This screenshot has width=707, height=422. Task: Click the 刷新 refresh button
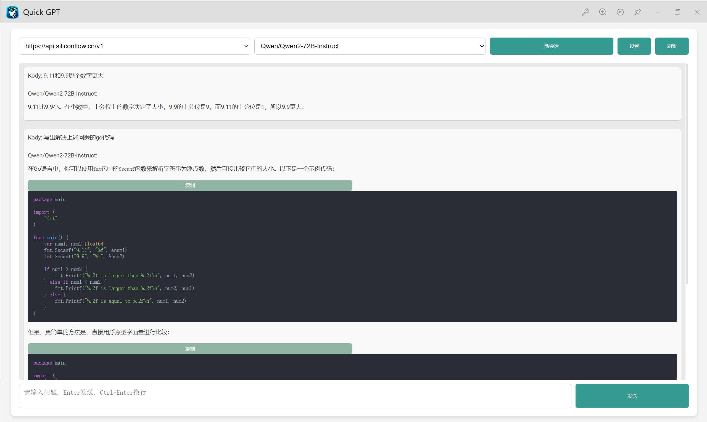tap(672, 46)
